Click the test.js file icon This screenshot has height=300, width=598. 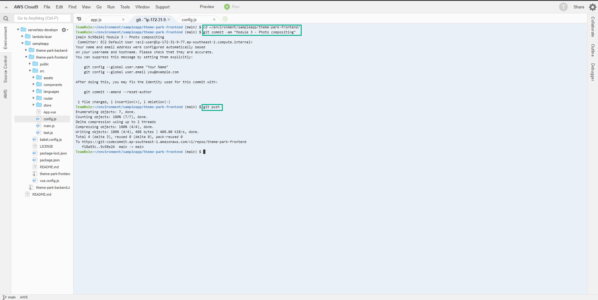38,133
